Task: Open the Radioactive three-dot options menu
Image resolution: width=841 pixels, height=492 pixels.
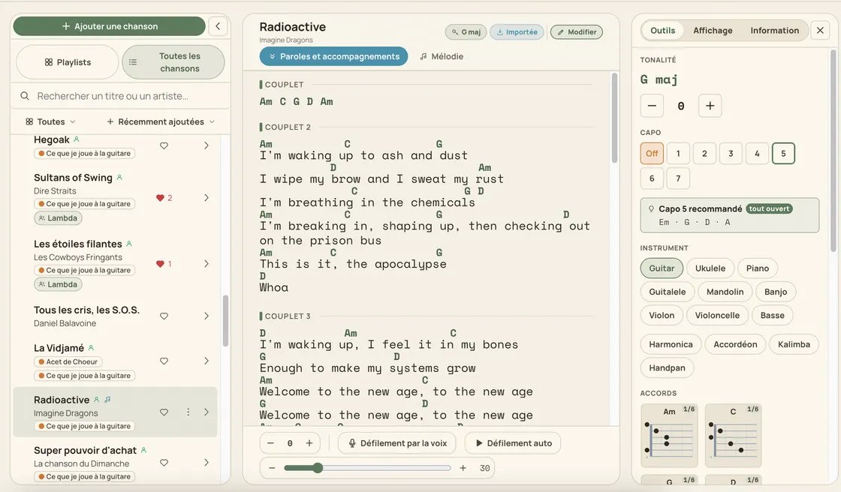Action: pyautogui.click(x=188, y=412)
